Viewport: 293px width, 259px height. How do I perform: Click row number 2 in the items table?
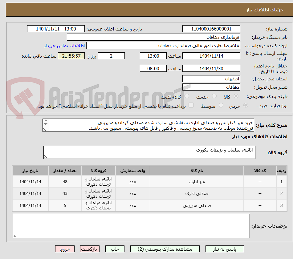point(282,193)
